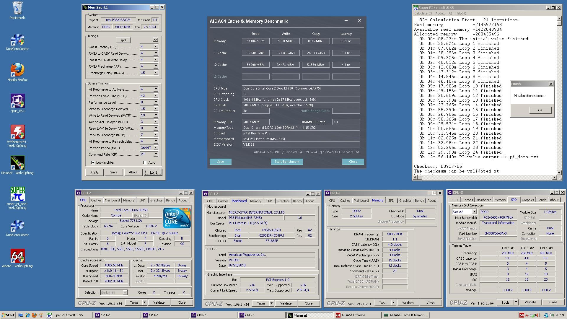Switch to Super PI via its taskbar button

point(69,315)
